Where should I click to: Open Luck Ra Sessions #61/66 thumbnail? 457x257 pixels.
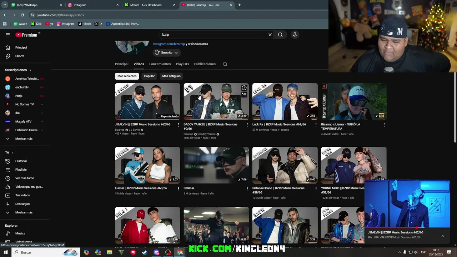(x=285, y=101)
